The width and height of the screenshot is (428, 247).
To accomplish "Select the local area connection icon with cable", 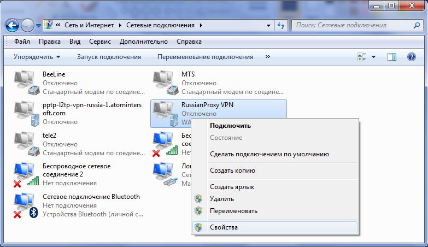I will point(166,175).
